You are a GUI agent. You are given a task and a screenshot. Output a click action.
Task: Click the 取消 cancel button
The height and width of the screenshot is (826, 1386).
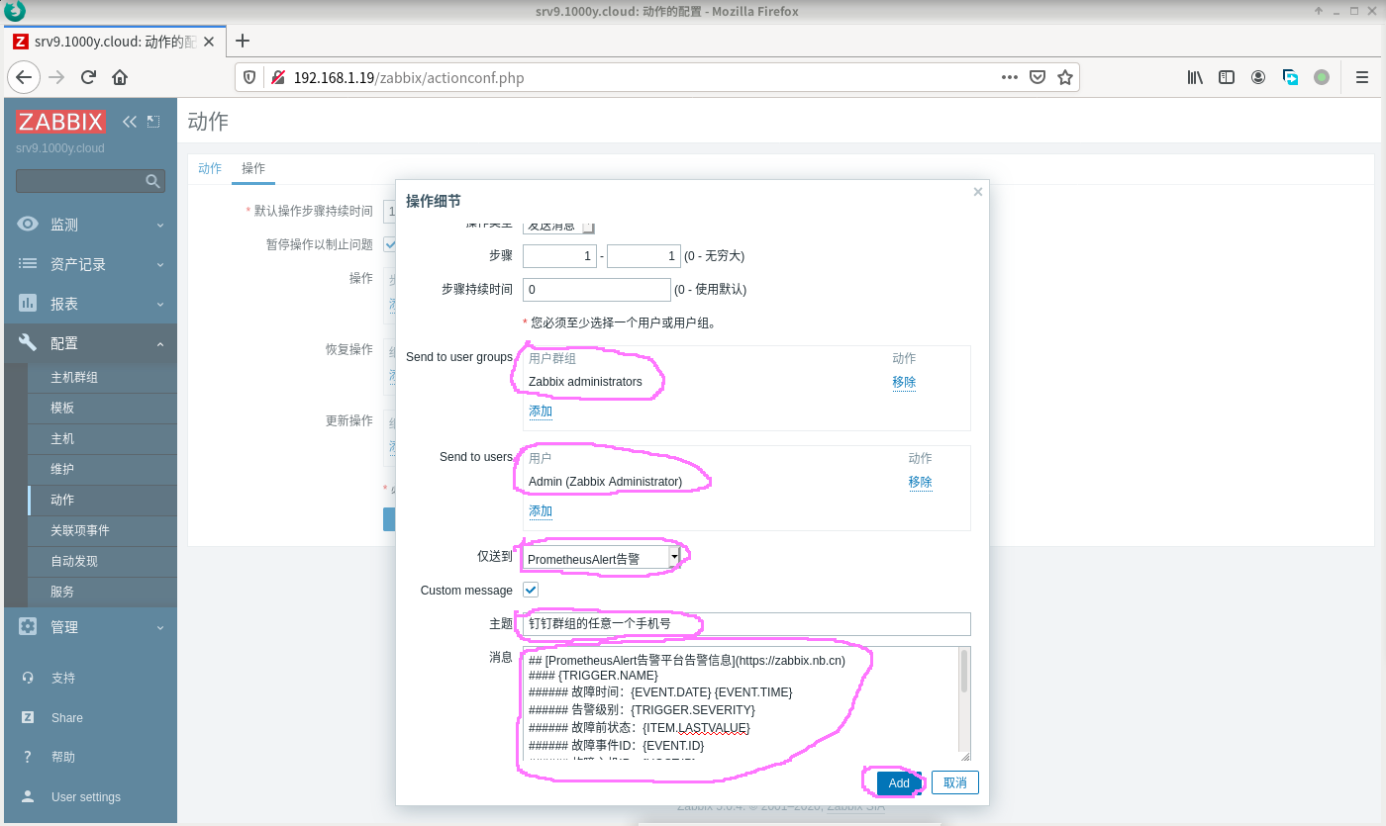[954, 782]
